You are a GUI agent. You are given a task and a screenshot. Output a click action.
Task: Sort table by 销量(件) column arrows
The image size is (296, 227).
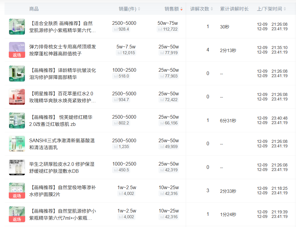pyautogui.click(x=139, y=9)
